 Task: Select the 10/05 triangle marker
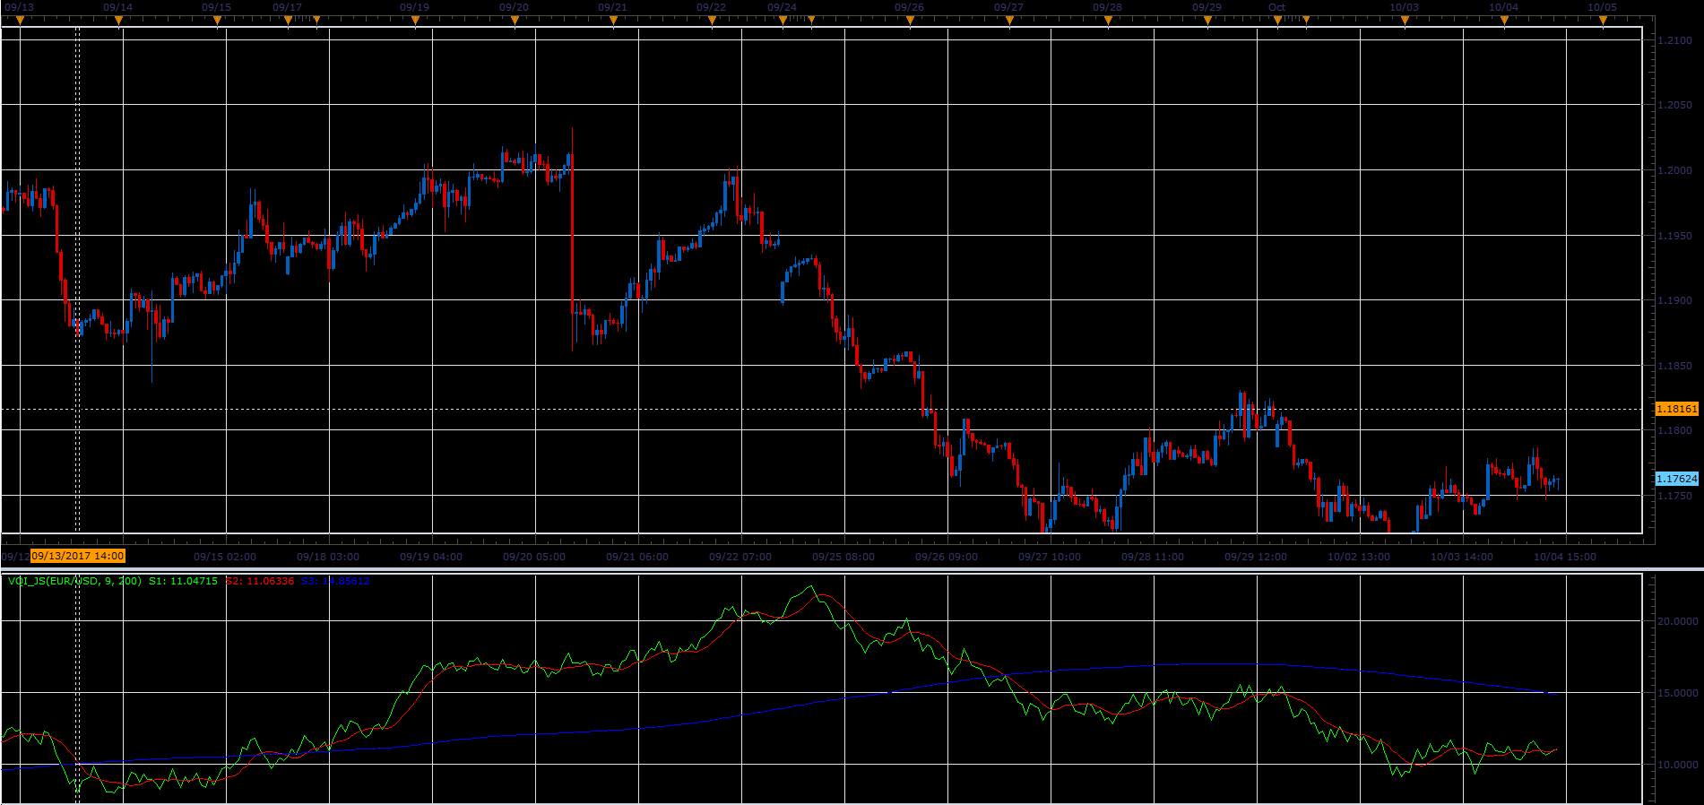coord(1603,21)
